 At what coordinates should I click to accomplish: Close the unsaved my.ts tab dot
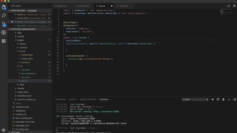pyautogui.click(x=112, y=6)
